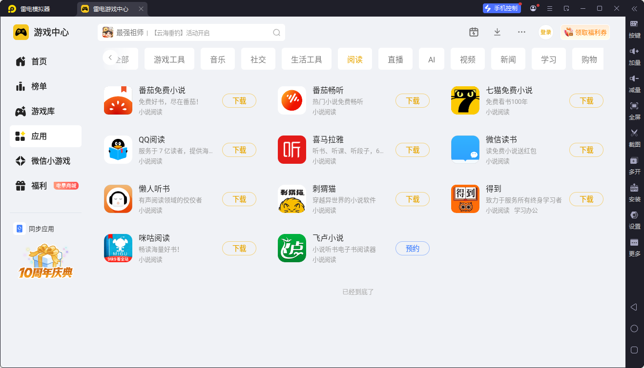Select the 游戏工具 category tab

coord(169,59)
